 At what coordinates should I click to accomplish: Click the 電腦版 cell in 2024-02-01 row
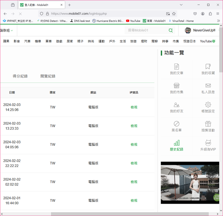click(x=93, y=201)
